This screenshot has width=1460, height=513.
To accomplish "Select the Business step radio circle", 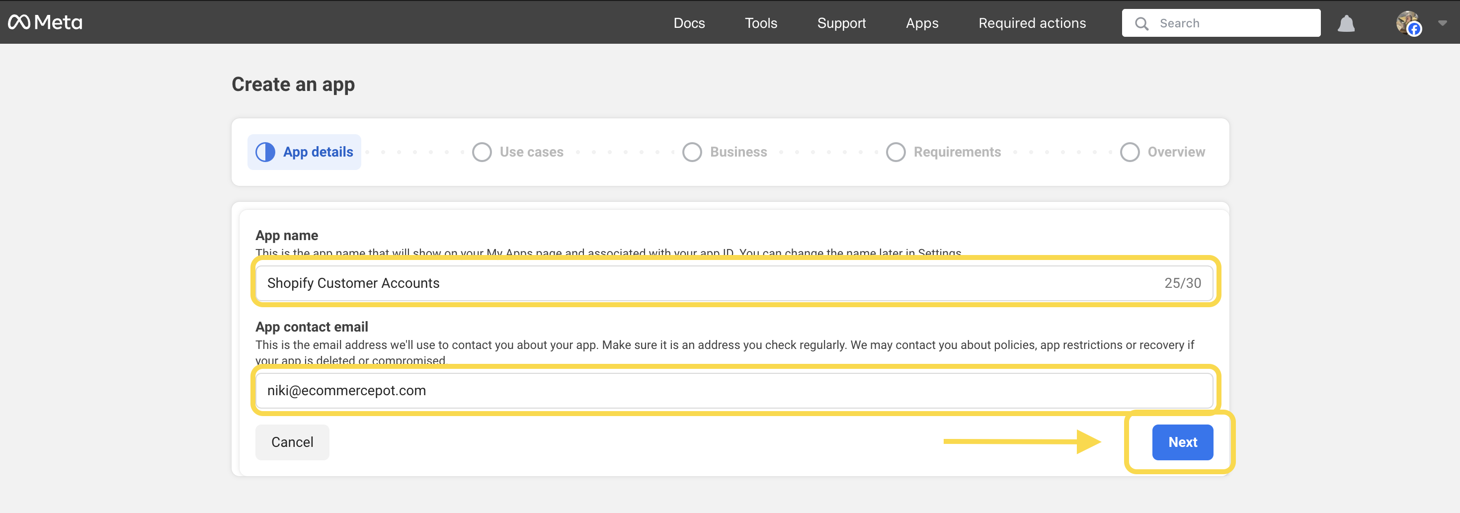I will (692, 152).
